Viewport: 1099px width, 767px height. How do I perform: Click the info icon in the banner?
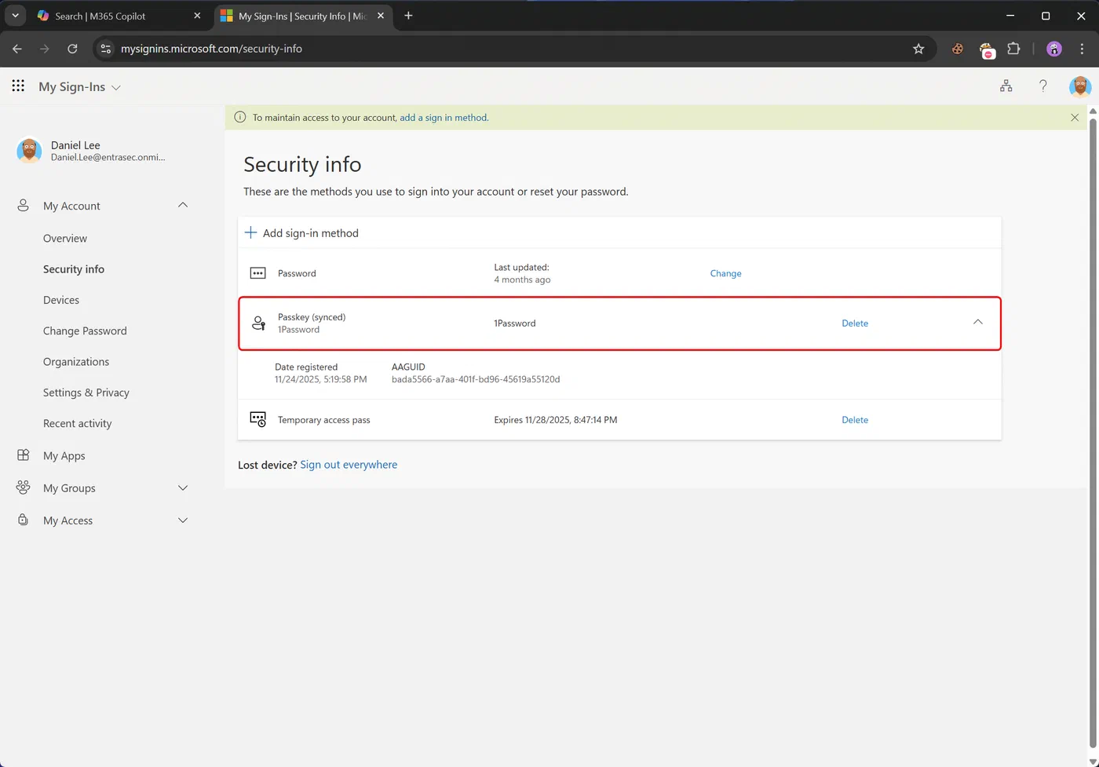click(240, 118)
